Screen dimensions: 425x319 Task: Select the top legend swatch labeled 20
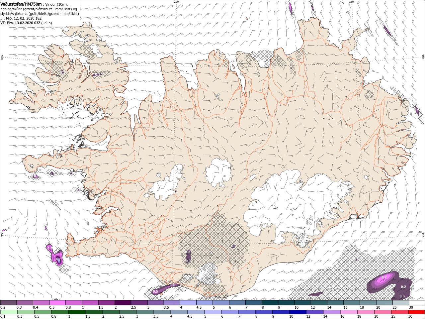[x=384, y=303]
